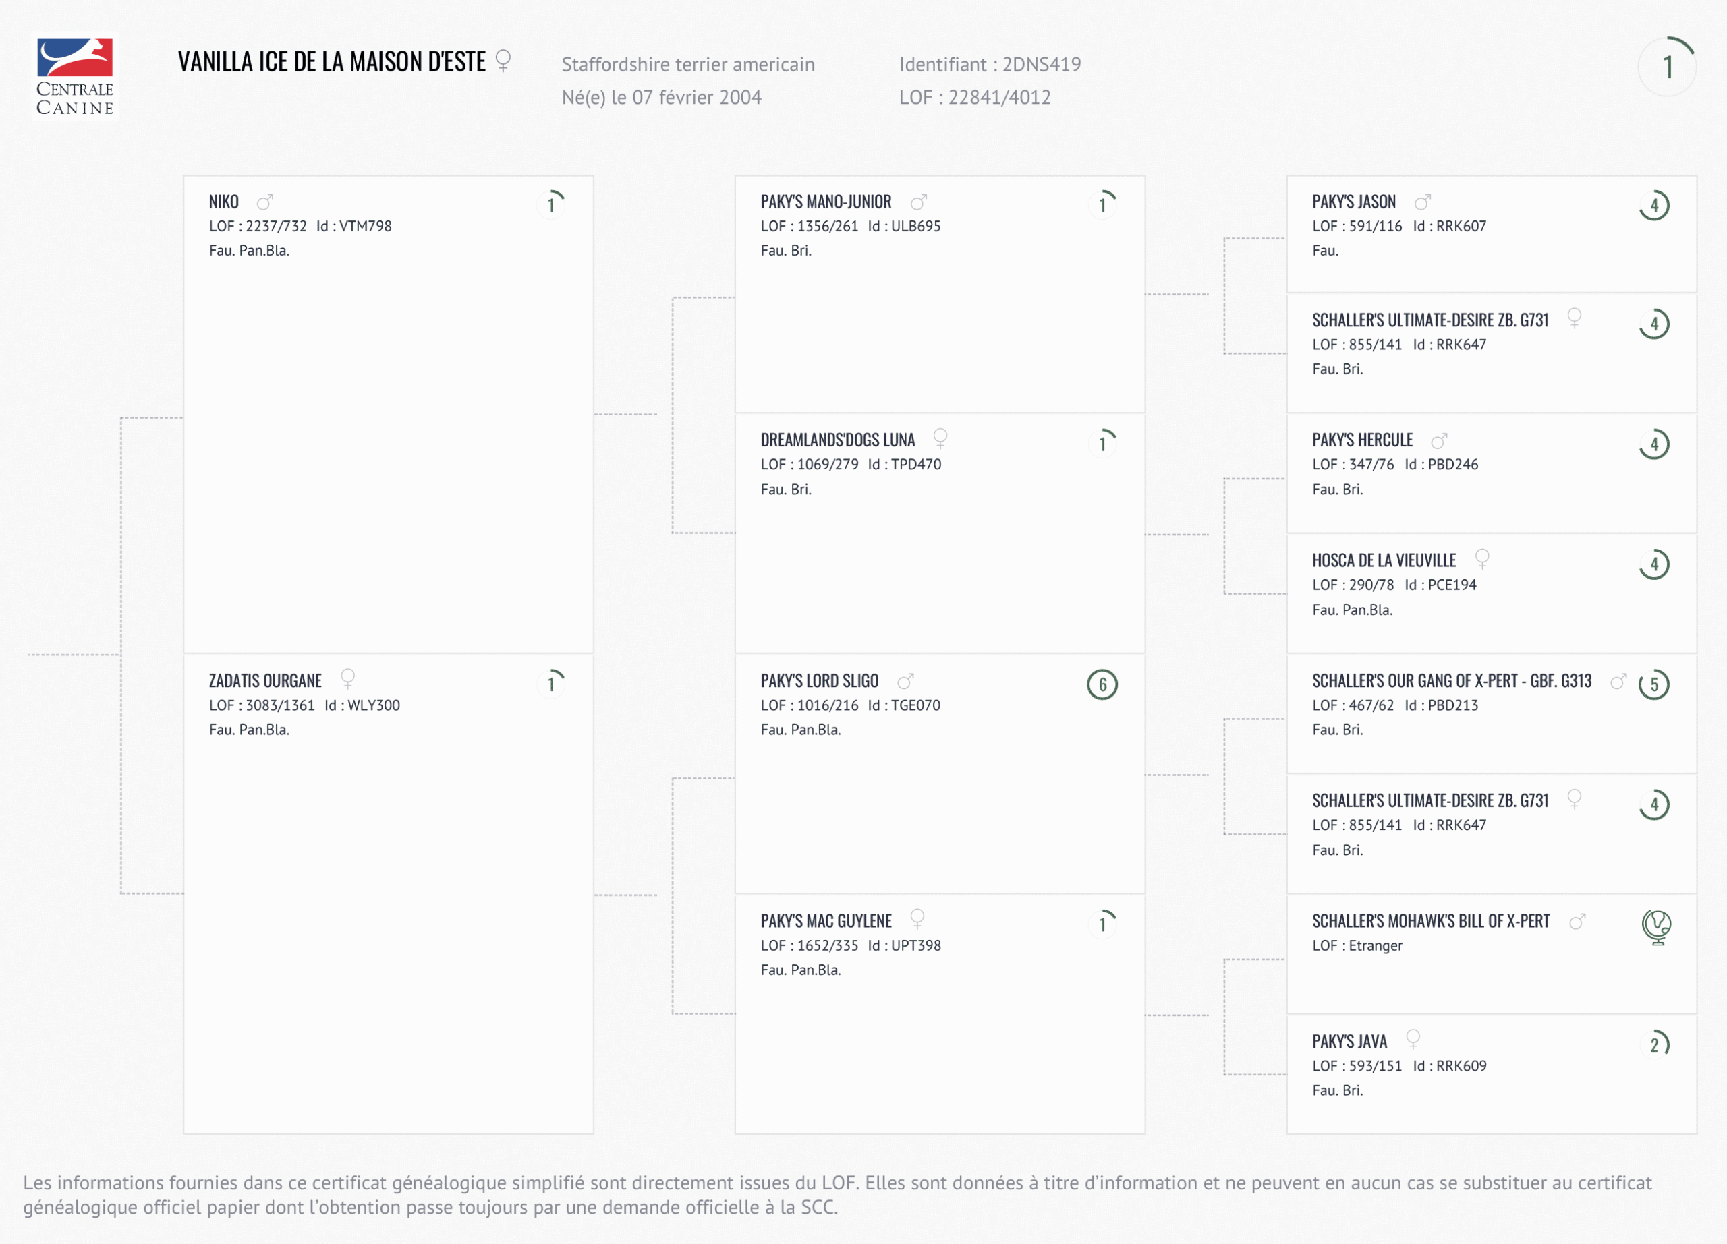This screenshot has width=1727, height=1244.
Task: Click the number 1 badge on Zadatis Ourgane
Action: point(551,683)
